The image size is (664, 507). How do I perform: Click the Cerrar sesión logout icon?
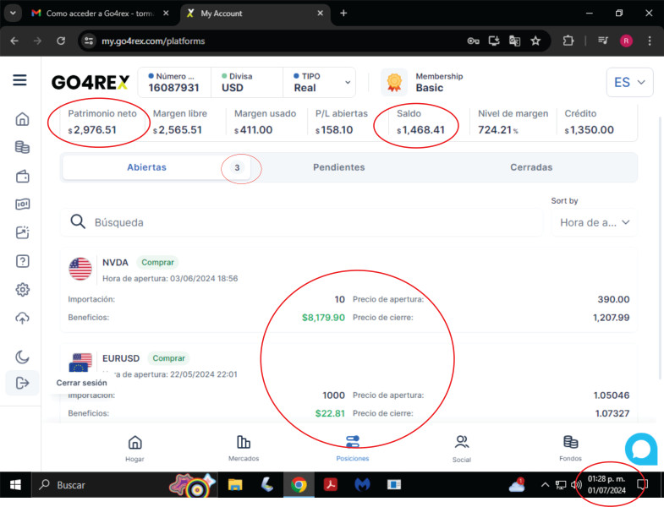coord(22,383)
